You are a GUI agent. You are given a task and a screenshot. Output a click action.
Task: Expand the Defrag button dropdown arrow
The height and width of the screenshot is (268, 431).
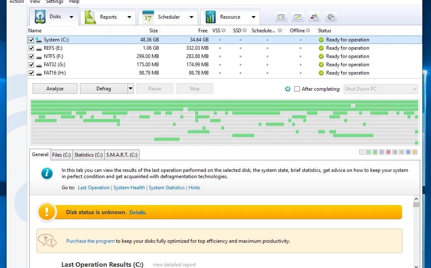pos(130,89)
